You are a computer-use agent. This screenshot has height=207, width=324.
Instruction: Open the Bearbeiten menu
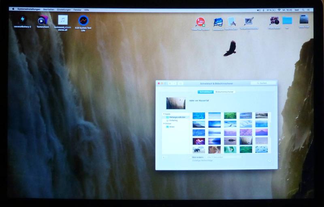pyautogui.click(x=49, y=10)
